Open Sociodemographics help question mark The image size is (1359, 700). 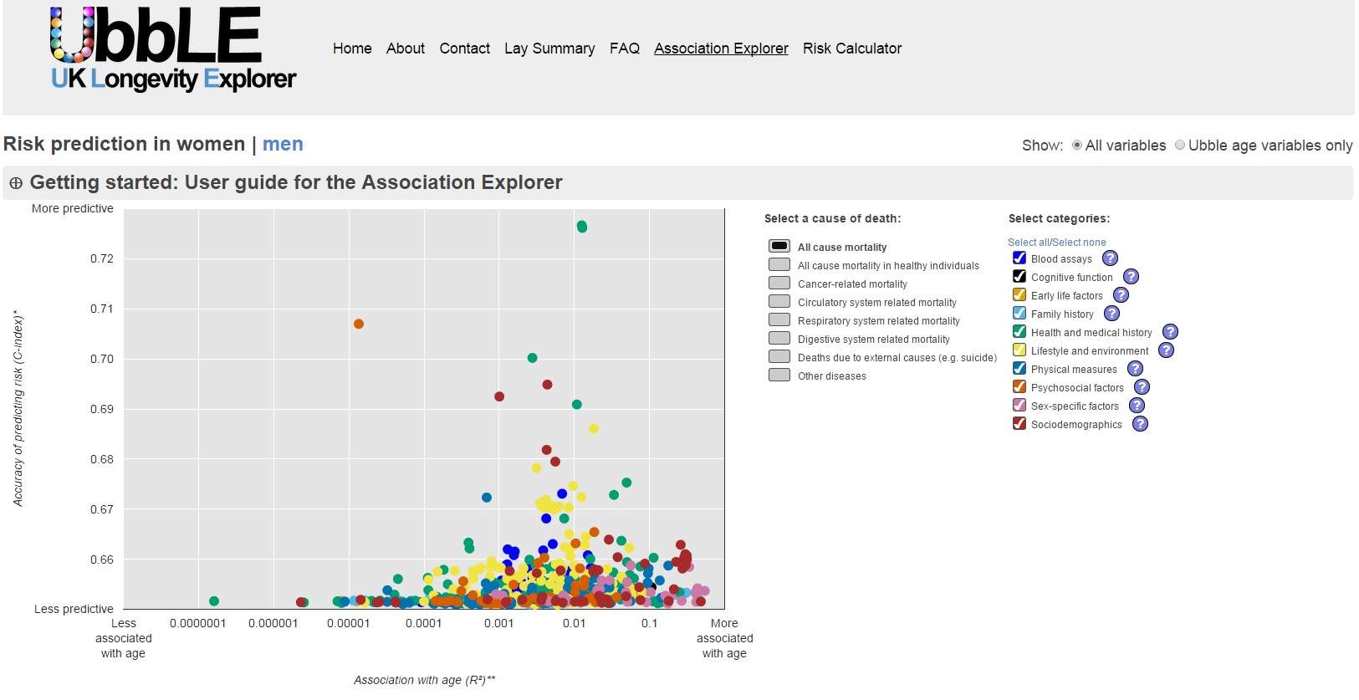click(1140, 424)
